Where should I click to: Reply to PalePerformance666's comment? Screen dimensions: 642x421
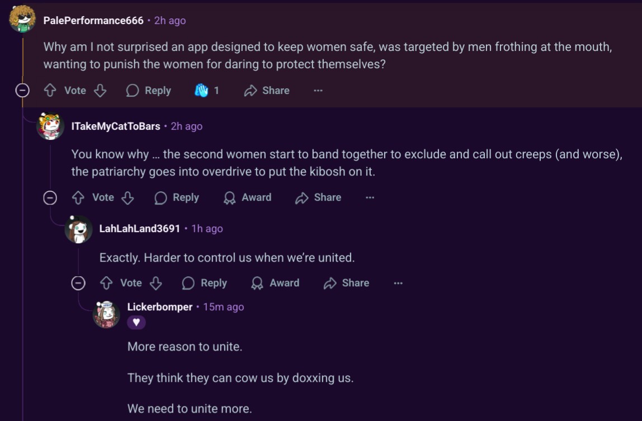point(149,90)
